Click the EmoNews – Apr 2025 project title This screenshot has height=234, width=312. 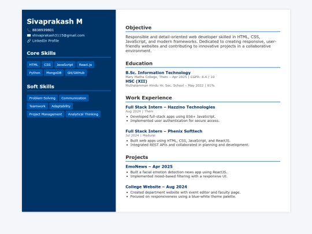[x=149, y=166]
